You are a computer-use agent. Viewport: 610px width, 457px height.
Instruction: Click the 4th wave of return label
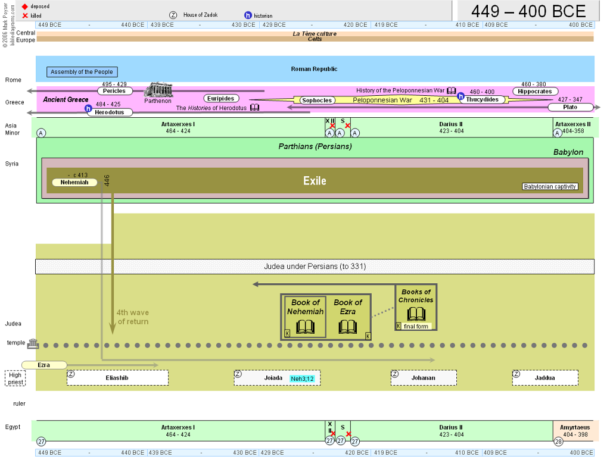[133, 317]
